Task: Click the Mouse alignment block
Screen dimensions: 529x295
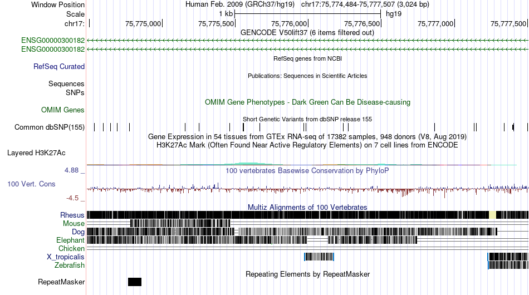Action: pos(180,224)
